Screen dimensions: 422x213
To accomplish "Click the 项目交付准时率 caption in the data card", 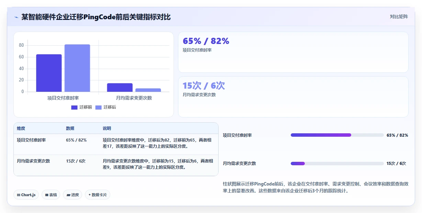I will tap(197, 50).
